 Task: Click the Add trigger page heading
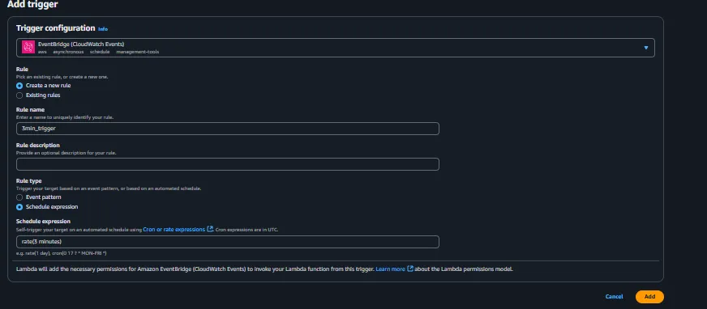(32, 5)
